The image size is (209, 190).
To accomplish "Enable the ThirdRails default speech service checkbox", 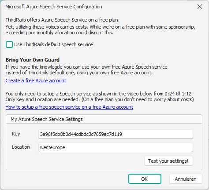I will tap(9, 44).
